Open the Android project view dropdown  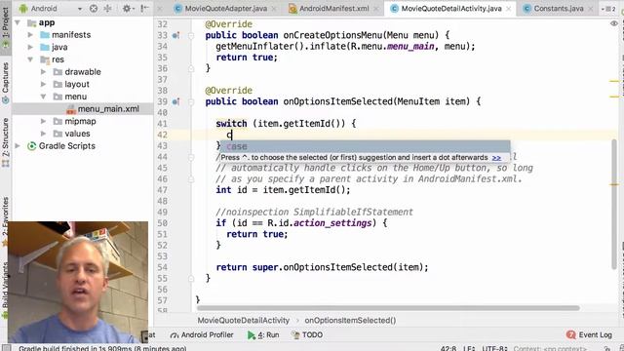point(51,9)
